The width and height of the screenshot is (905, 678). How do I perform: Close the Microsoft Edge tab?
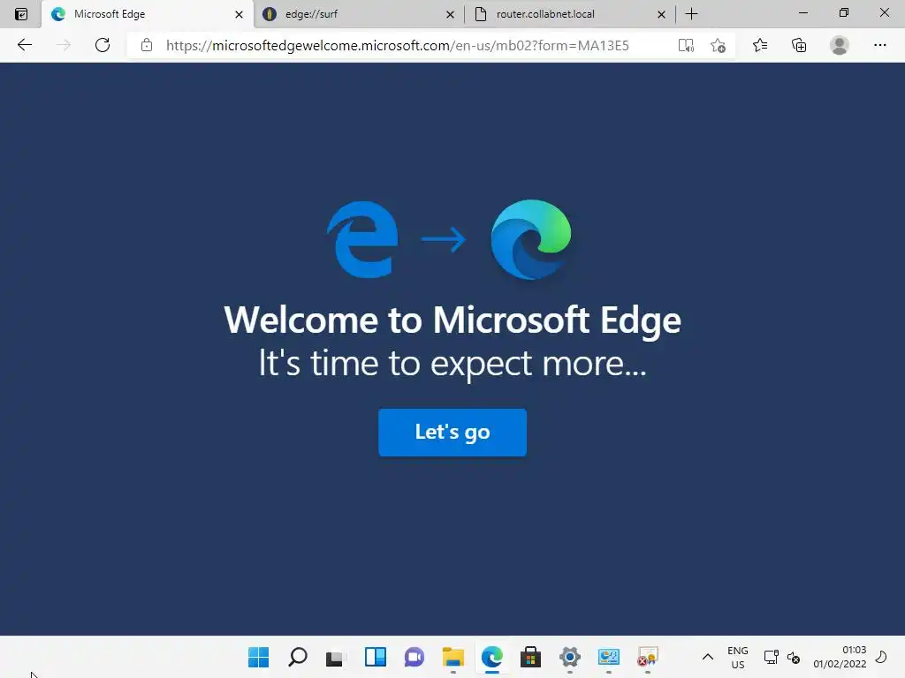pyautogui.click(x=239, y=14)
